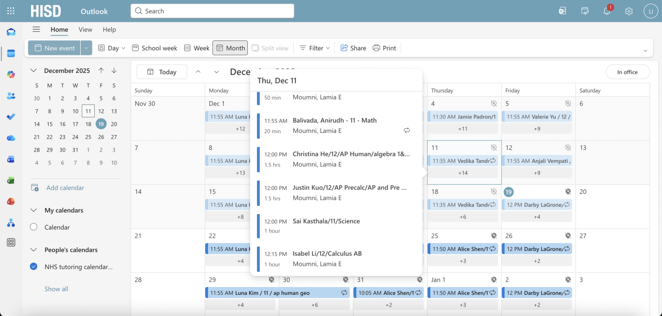Open the View tab
Screen dimensions: 662x316
click(x=85, y=29)
